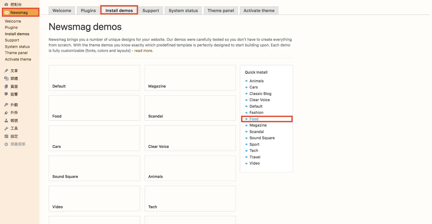This screenshot has height=224, width=432.
Task: Open 外觀 appearance brush icon
Action: pyautogui.click(x=6, y=105)
